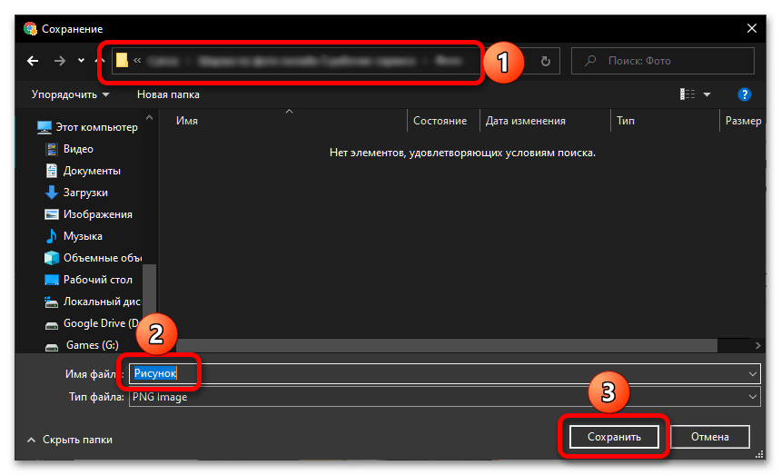Open the 'Документы' folder

(x=83, y=171)
